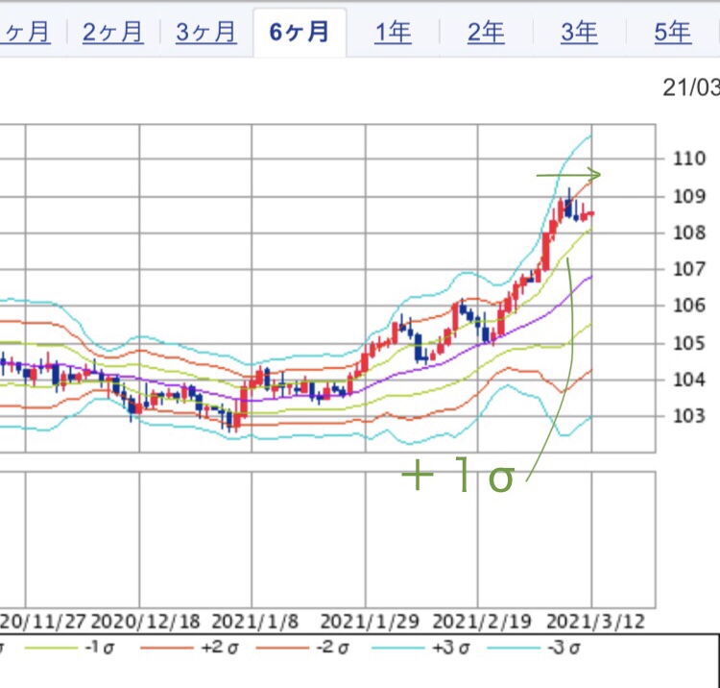This screenshot has width=720, height=688.
Task: Click the 2021/2/19 date axis label
Action: [482, 622]
